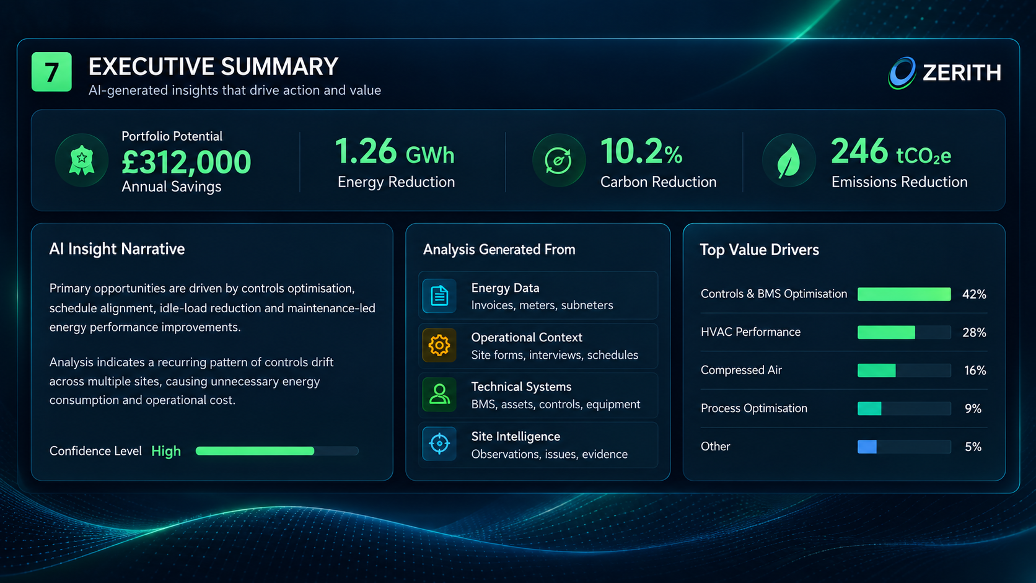This screenshot has height=583, width=1036.
Task: Click the Carbon Reduction label
Action: tap(659, 182)
